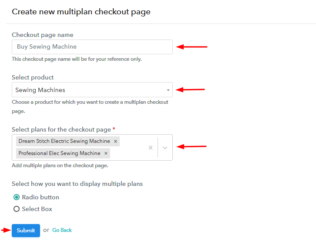Click the Dream Stitch Electric Sewing Machine tag label
Screen dimensions: 316x241
64,141
